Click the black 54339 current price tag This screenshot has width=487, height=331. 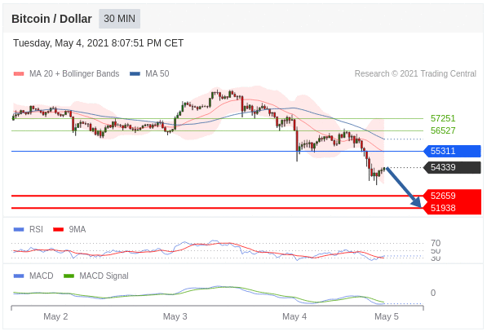(x=452, y=168)
